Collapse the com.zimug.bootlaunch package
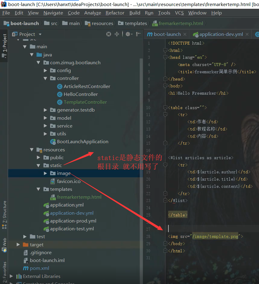This screenshot has width=259, height=284. coord(38,63)
